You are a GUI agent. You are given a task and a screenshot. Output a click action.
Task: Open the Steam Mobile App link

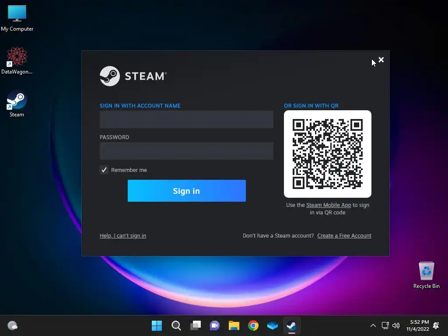point(329,205)
